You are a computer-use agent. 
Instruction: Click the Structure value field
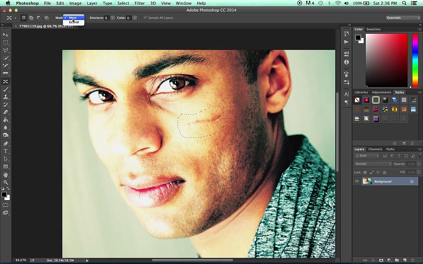coord(107,18)
